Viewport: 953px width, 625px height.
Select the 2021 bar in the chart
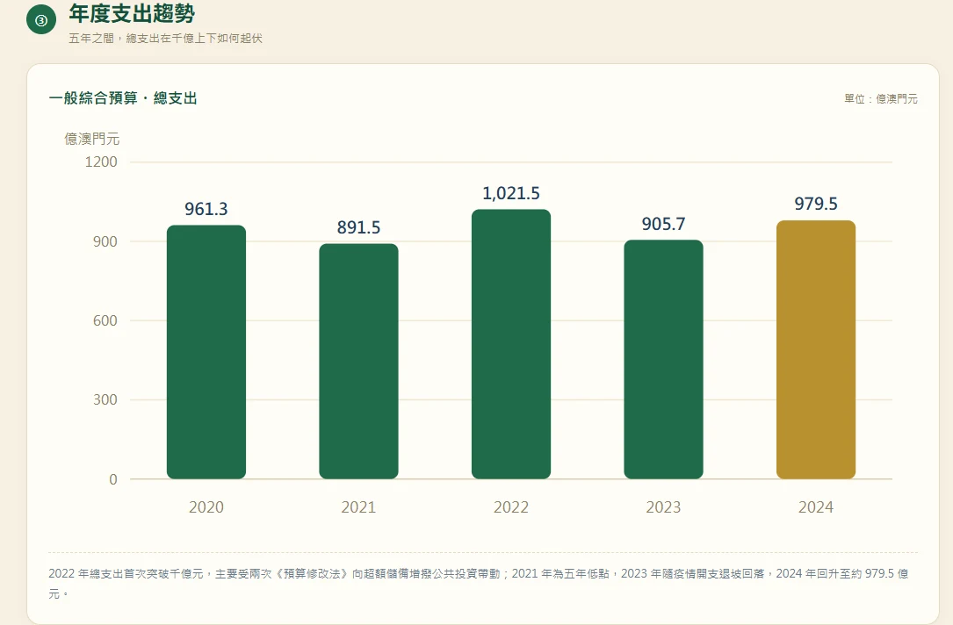pos(358,362)
